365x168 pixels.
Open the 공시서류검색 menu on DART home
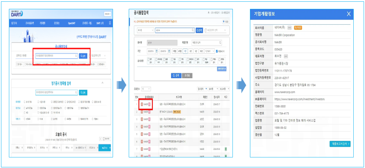[30, 23]
